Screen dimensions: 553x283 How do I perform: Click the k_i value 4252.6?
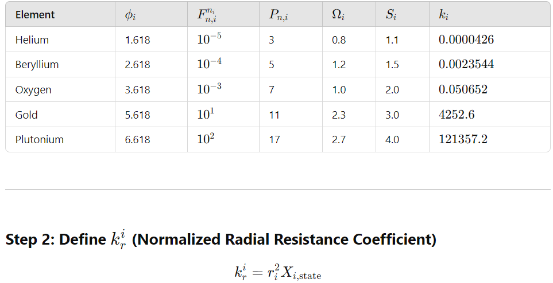[457, 115]
